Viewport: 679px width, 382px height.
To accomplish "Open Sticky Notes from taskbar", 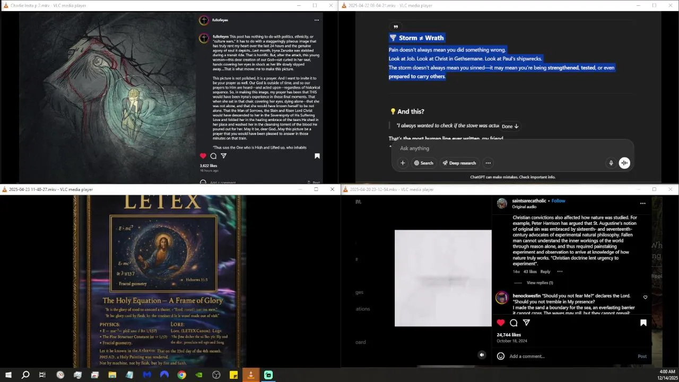I will 233,375.
